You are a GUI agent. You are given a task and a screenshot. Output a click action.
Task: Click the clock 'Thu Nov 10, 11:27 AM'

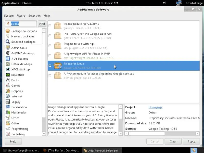102,3
